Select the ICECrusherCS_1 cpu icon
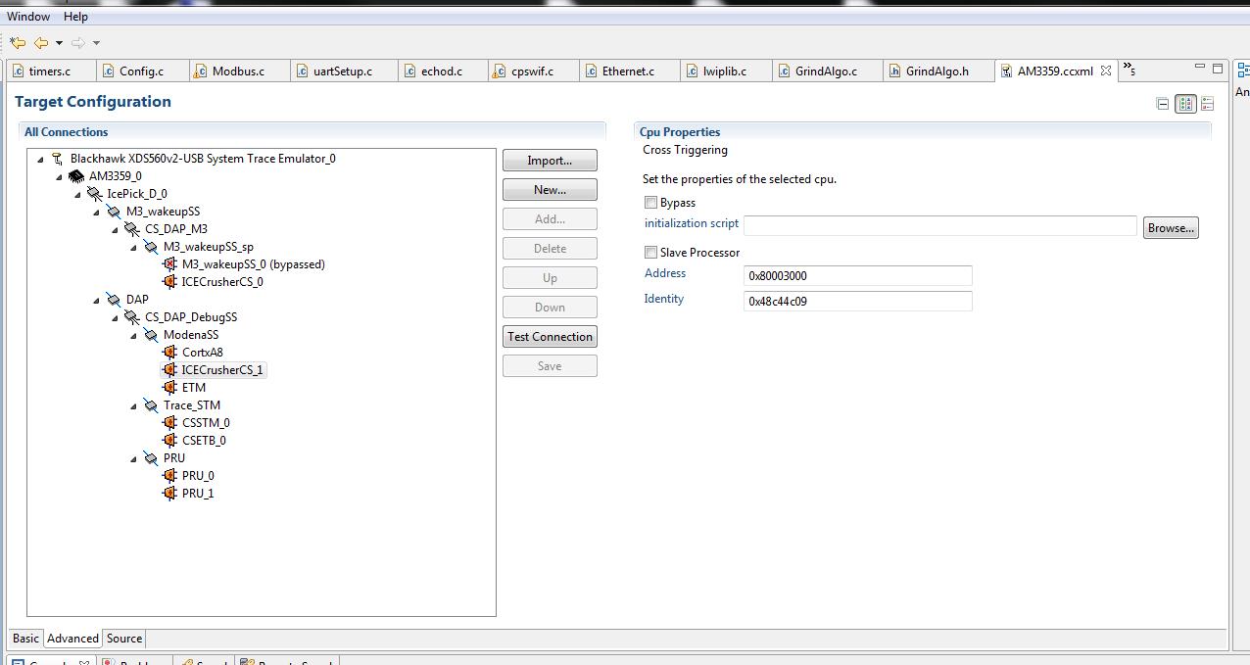Image resolution: width=1250 pixels, height=665 pixels. pos(169,370)
